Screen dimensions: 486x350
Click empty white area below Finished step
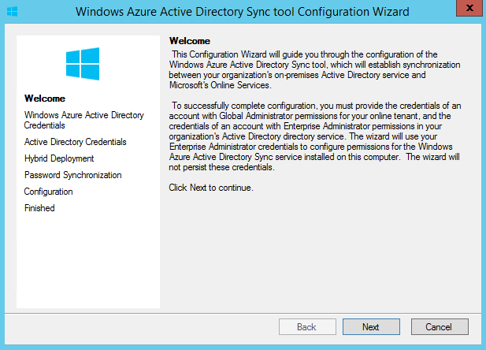click(x=88, y=261)
